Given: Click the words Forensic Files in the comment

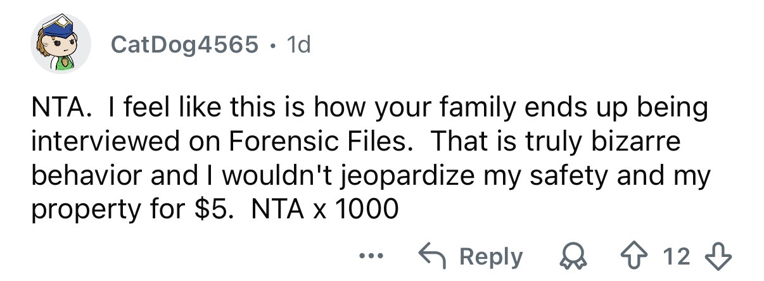Looking at the screenshot, I should [324, 141].
